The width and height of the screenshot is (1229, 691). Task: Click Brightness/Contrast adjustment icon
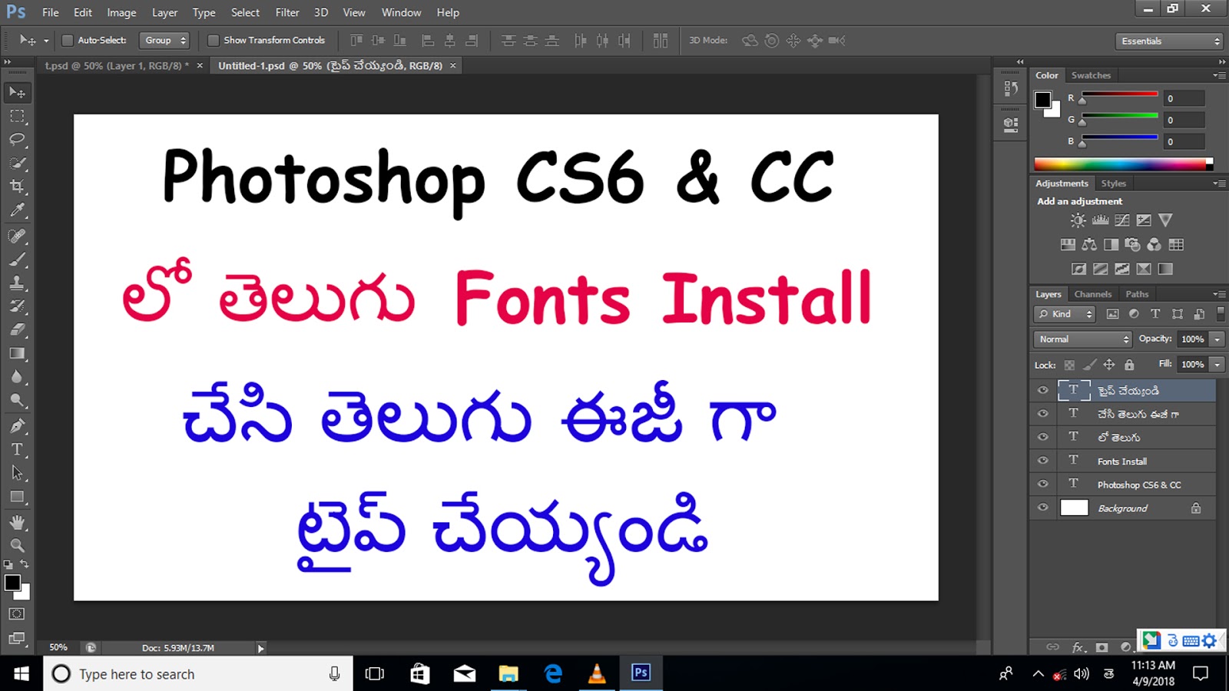click(x=1078, y=220)
